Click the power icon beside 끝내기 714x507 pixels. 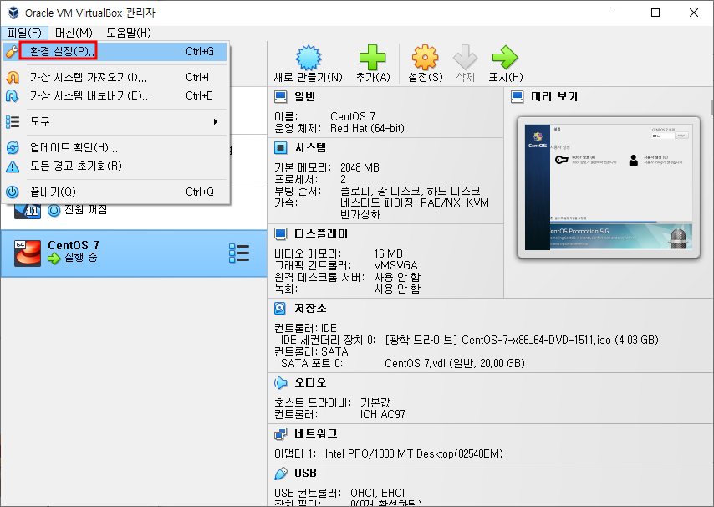[13, 192]
